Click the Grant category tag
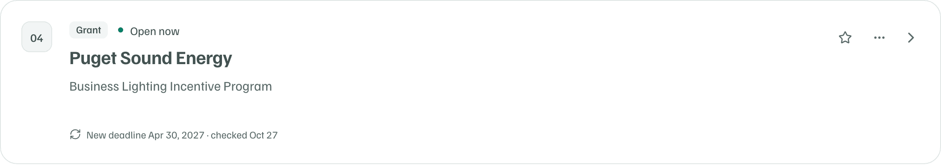This screenshot has width=941, height=165. (x=89, y=30)
